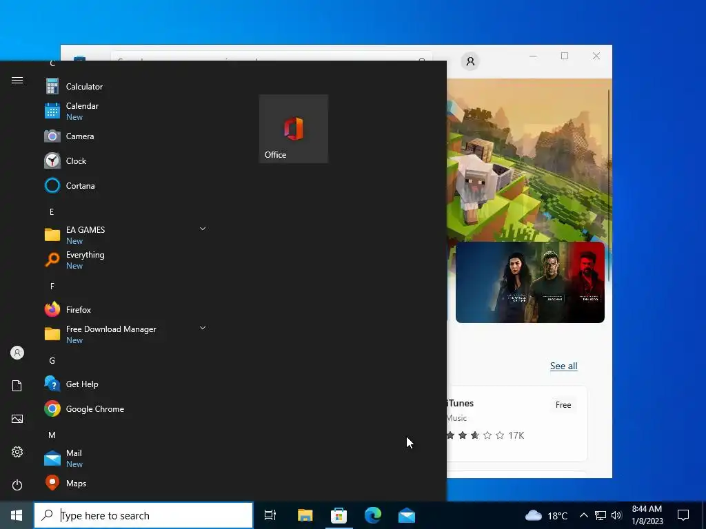706x529 pixels.
Task: Open Mail in the Start menu list
Action: (x=125, y=458)
